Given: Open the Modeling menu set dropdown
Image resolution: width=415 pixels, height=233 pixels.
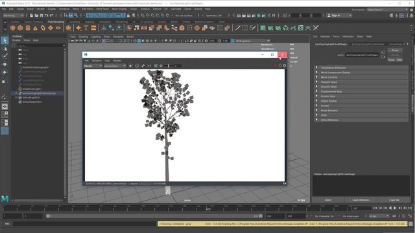Looking at the screenshot, I should tap(13, 16).
